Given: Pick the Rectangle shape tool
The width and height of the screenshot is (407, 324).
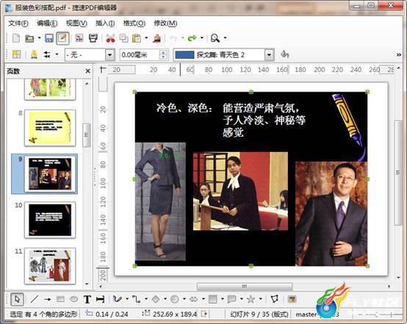Looking at the screenshot, I should pos(60,299).
